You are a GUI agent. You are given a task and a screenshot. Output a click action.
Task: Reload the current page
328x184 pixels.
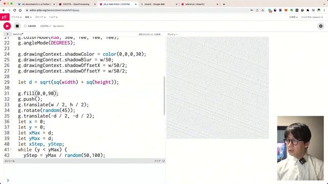(15, 10)
